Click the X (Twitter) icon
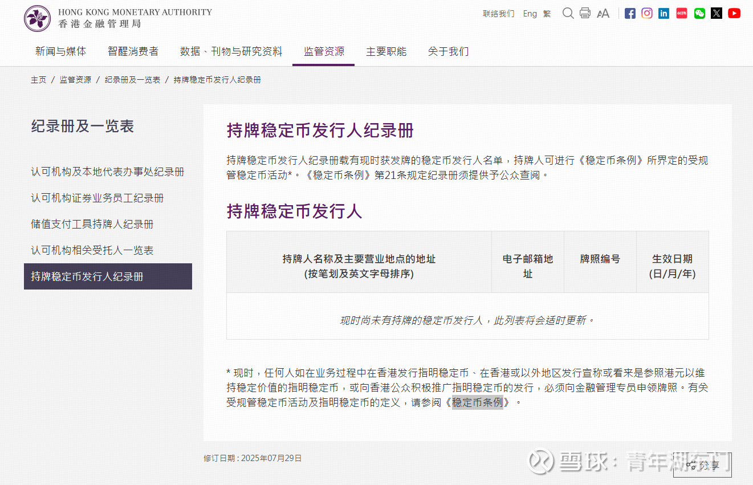This screenshot has height=485, width=753. point(717,13)
